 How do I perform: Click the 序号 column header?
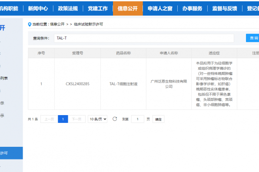(41, 53)
